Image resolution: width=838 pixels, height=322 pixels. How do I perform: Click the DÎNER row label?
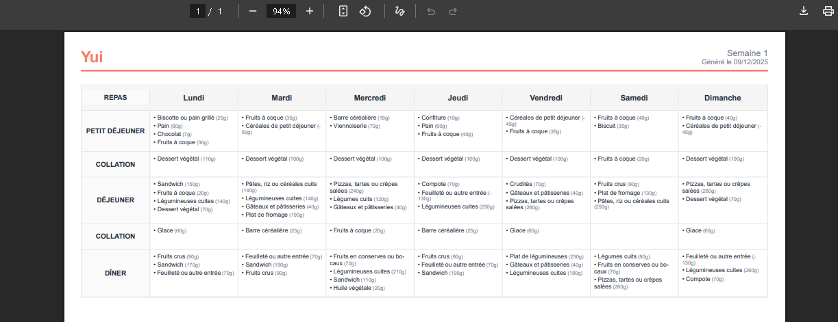(115, 273)
